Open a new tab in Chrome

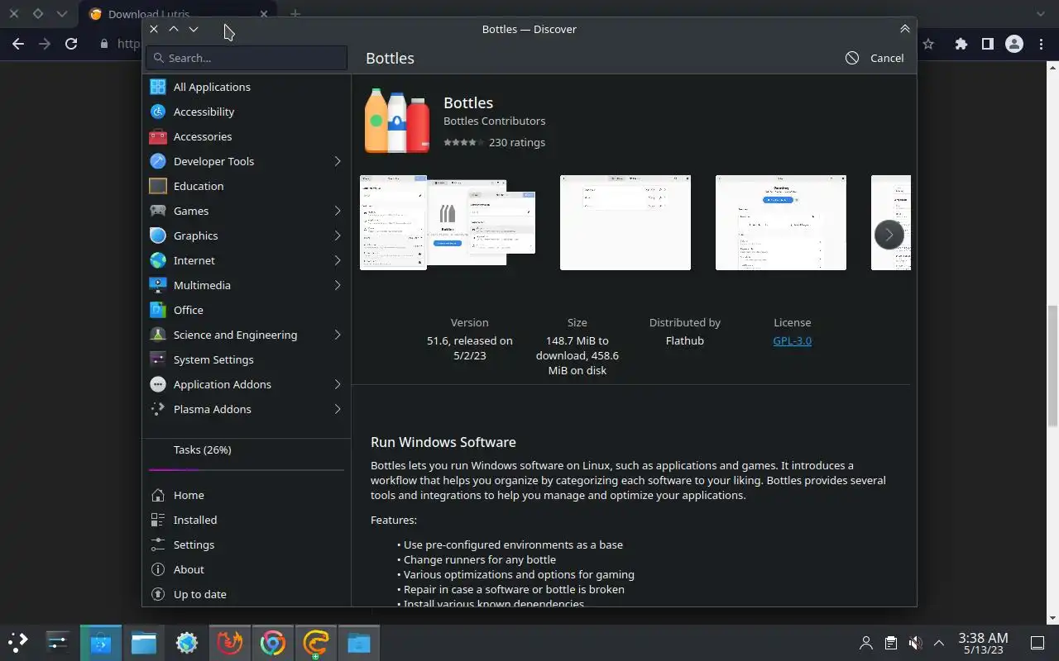tap(295, 14)
